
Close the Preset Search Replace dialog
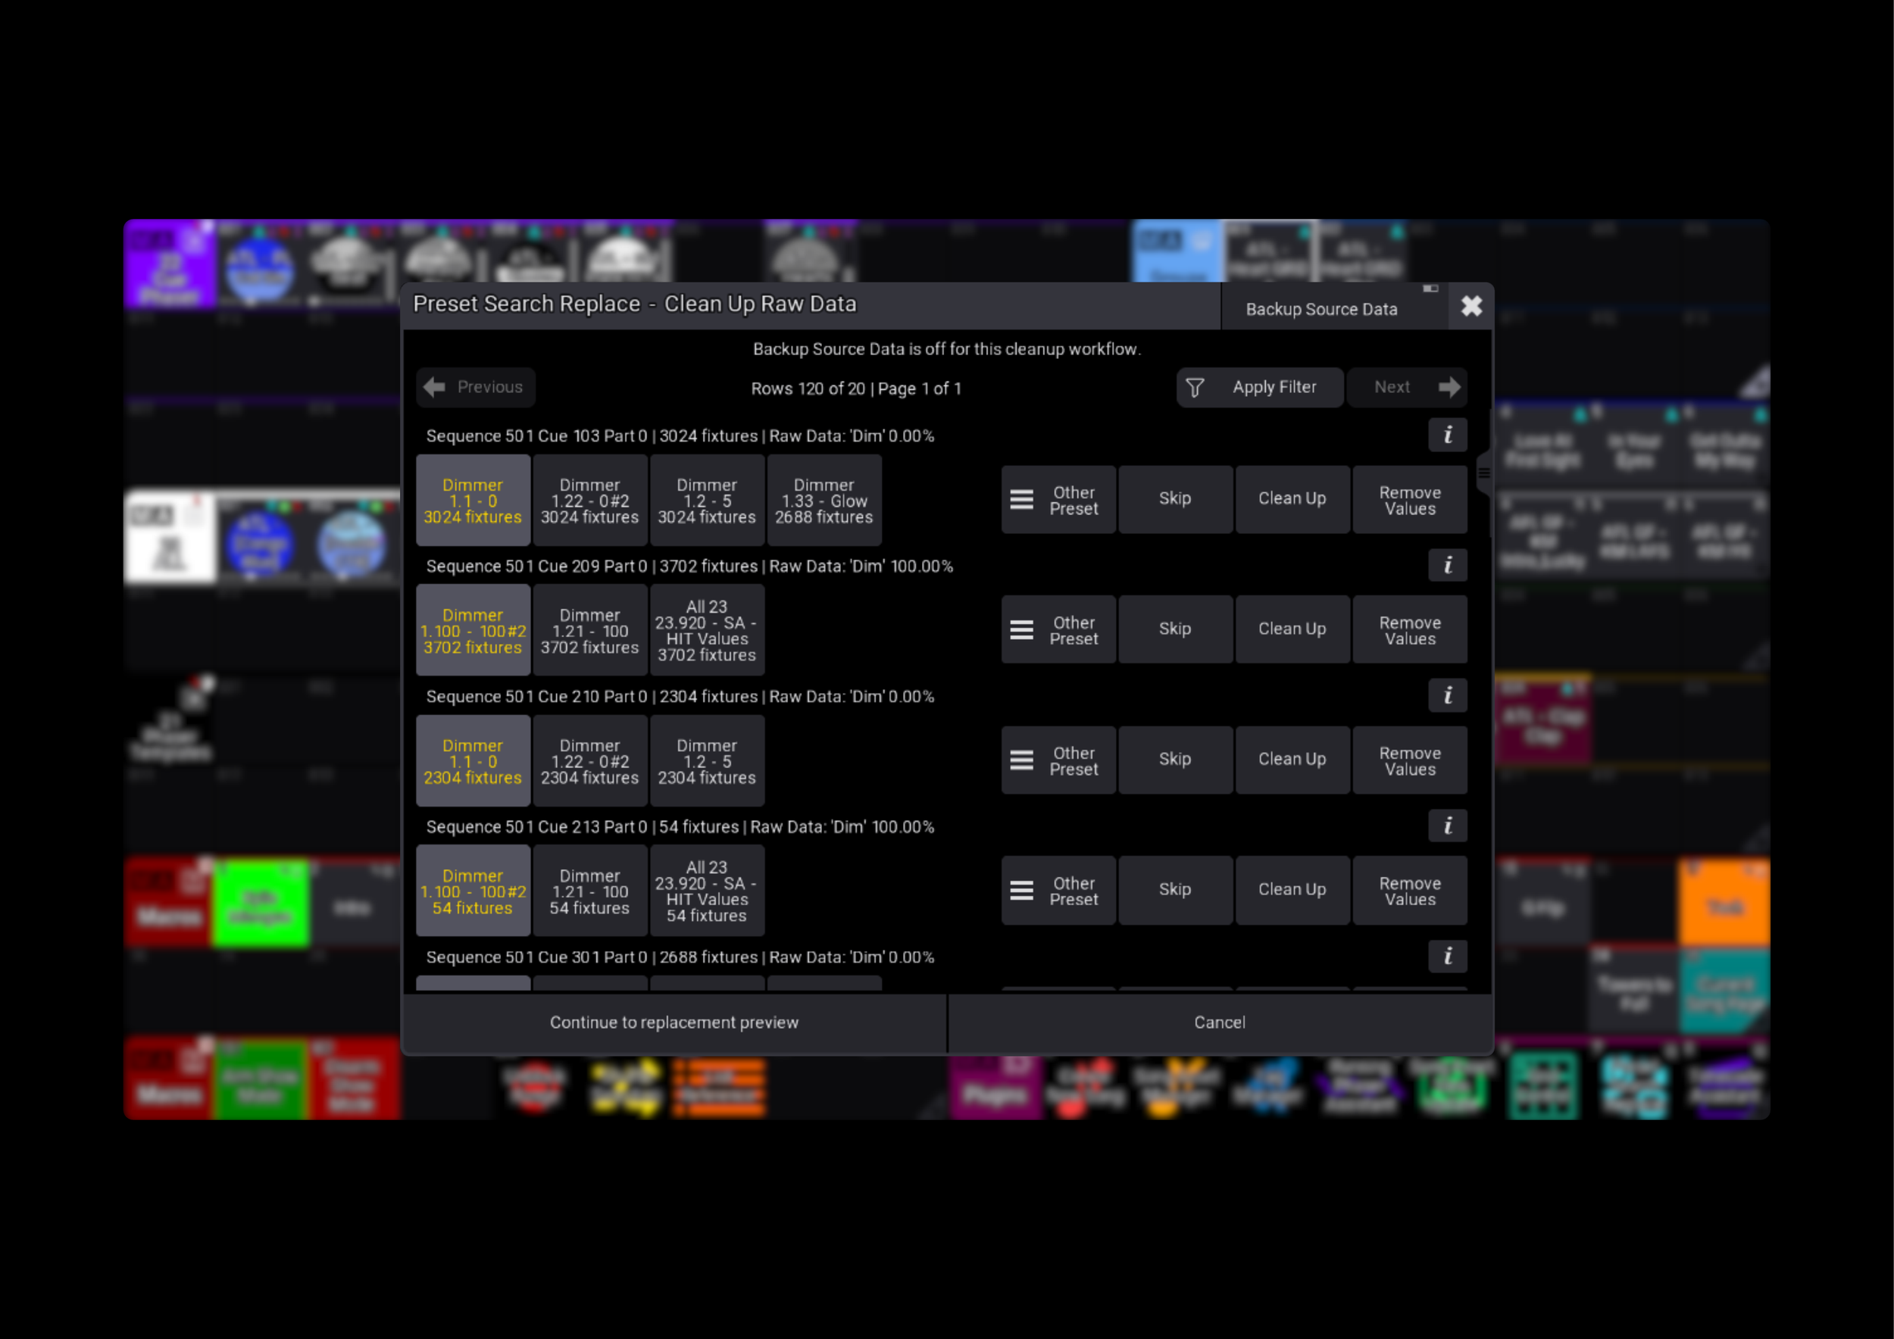coord(1471,307)
